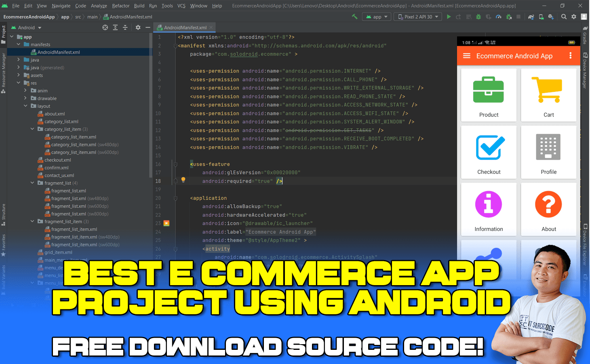The image size is (590, 364).
Task: Open the VCS menu
Action: (181, 6)
